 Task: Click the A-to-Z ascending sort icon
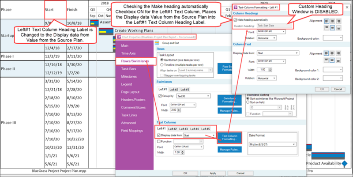[287, 108]
